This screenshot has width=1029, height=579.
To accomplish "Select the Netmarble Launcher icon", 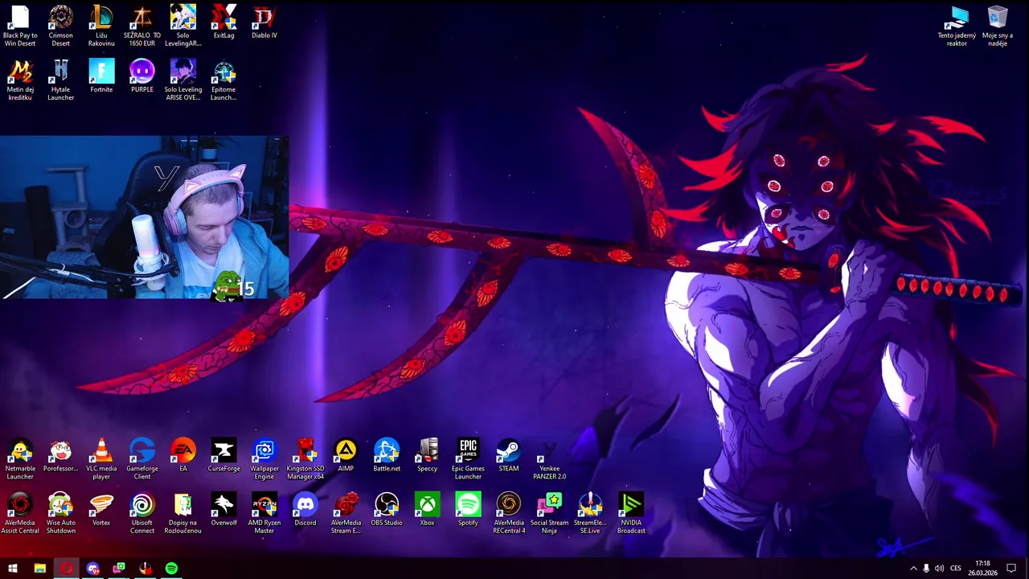I will click(20, 459).
